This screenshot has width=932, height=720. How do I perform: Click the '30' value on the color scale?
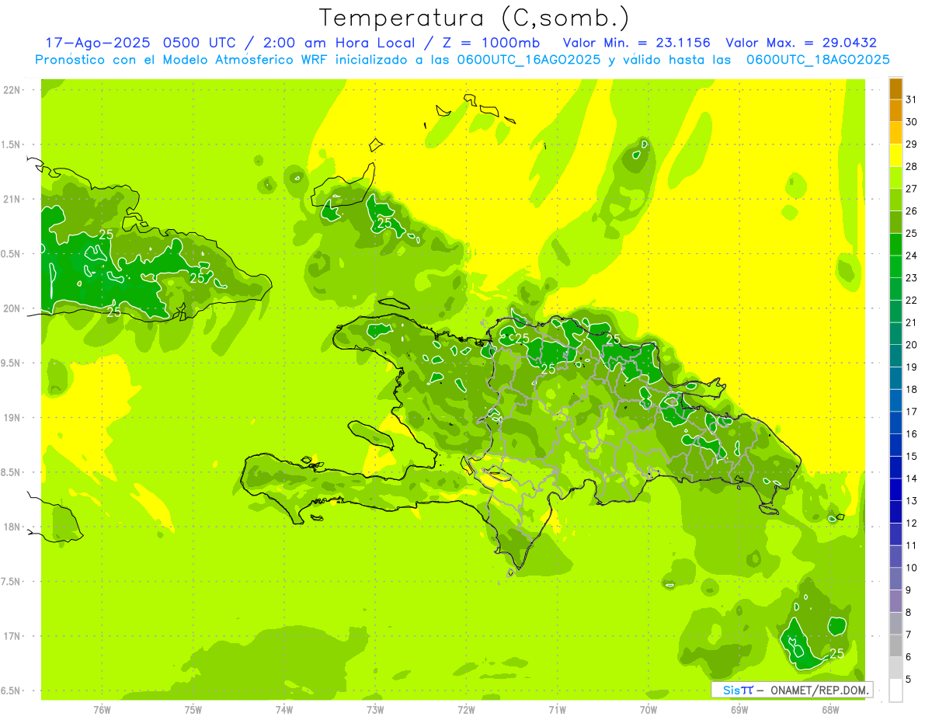pyautogui.click(x=912, y=122)
